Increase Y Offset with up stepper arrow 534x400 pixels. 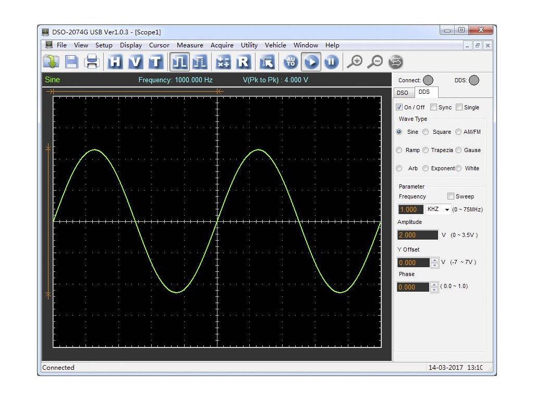pos(434,260)
